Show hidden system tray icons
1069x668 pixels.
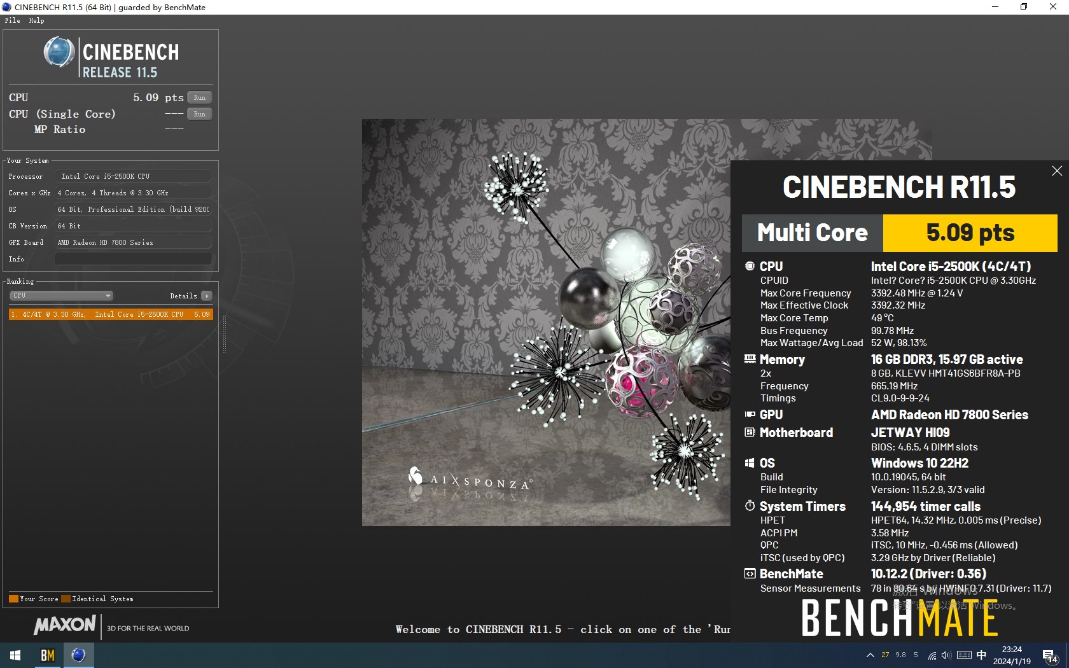(870, 655)
